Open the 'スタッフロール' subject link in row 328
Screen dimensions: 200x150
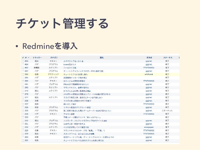tap(79, 134)
